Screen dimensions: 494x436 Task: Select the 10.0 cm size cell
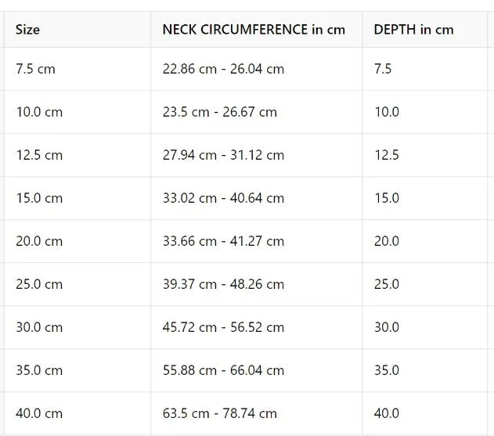(x=78, y=112)
